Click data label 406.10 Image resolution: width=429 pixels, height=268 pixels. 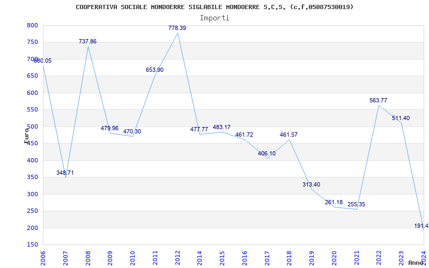click(267, 154)
